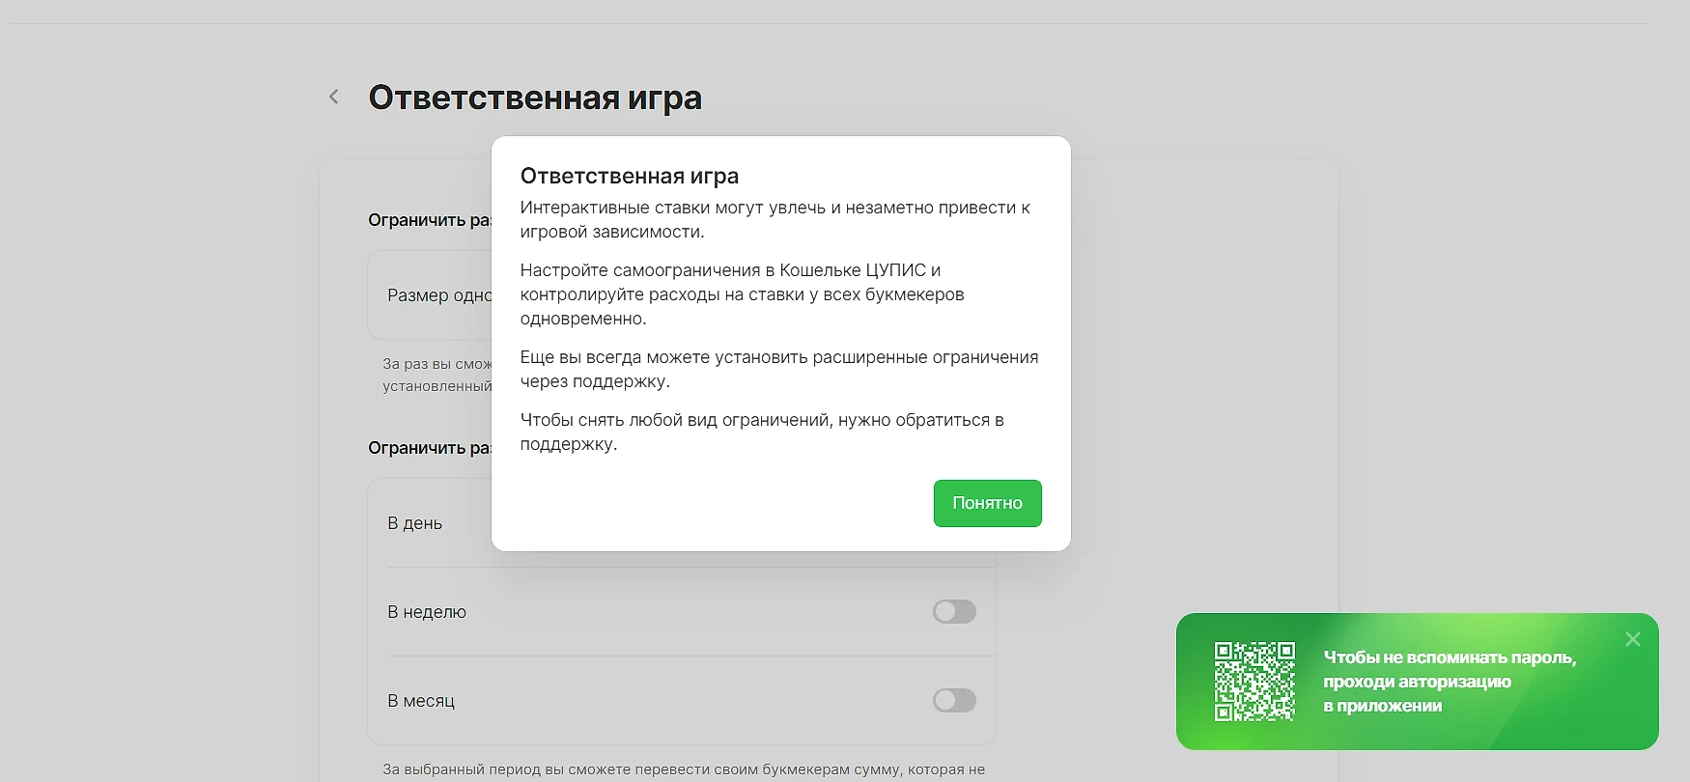Click the paragraph starting Чтобы снять любой вид

click(762, 432)
